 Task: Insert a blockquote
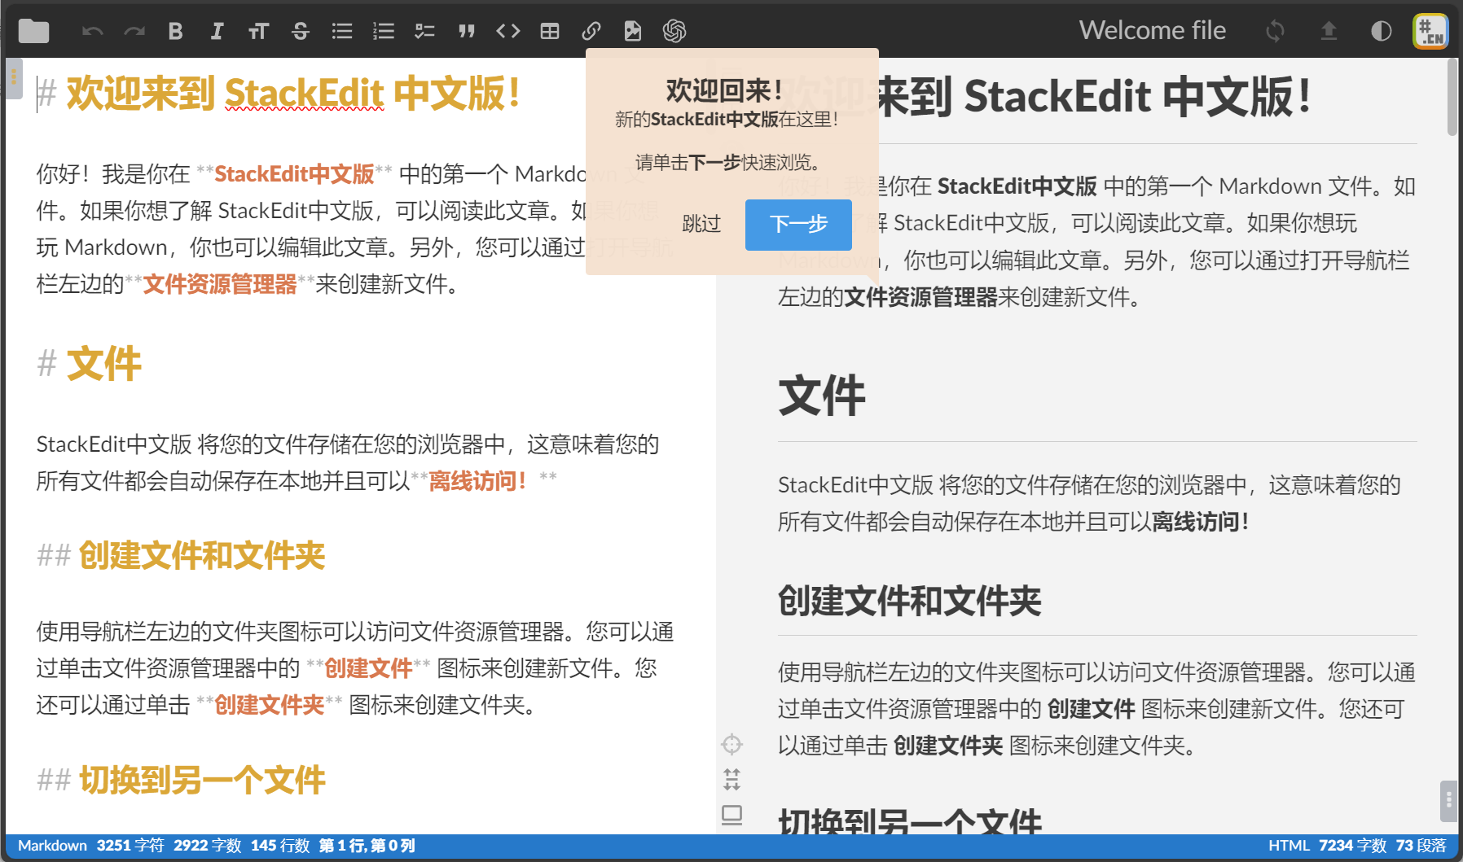click(467, 31)
